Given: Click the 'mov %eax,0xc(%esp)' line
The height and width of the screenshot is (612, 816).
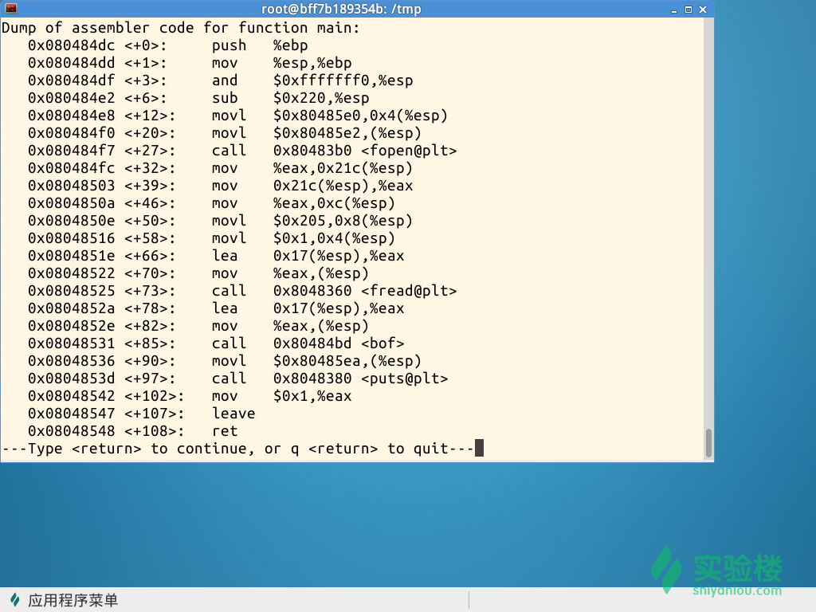Looking at the screenshot, I should [x=211, y=203].
